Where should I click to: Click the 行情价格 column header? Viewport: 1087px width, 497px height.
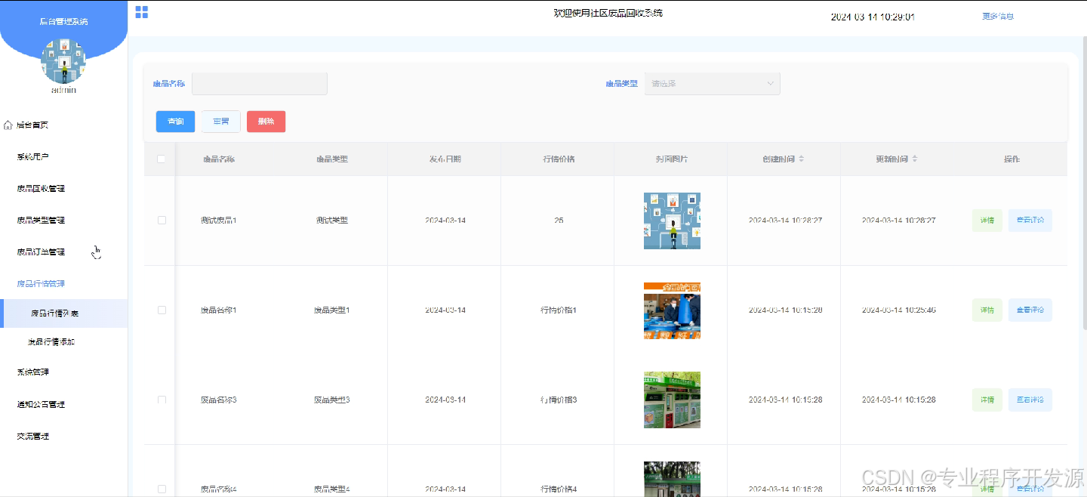558,159
